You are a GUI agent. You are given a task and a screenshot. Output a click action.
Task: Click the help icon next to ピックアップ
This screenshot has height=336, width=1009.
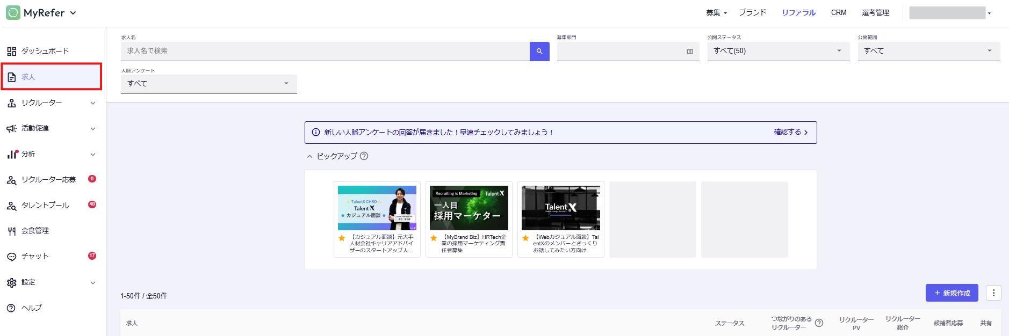tap(364, 156)
